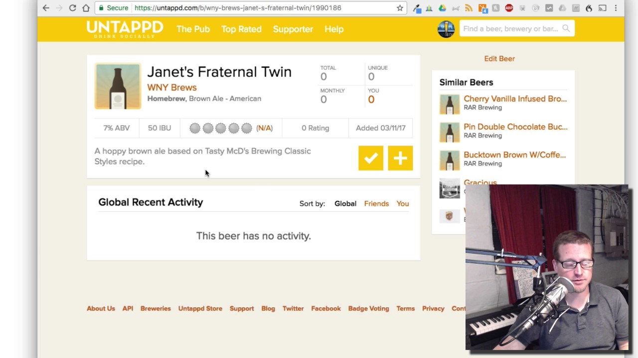Click the '7% ABV' value
638x358 pixels.
[117, 128]
